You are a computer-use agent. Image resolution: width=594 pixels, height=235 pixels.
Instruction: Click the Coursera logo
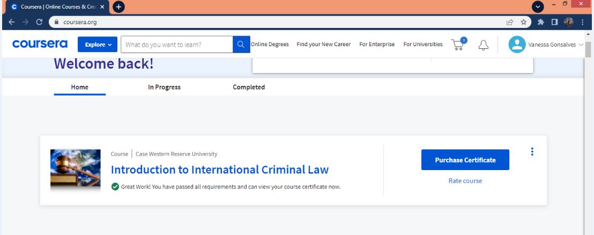click(x=40, y=44)
